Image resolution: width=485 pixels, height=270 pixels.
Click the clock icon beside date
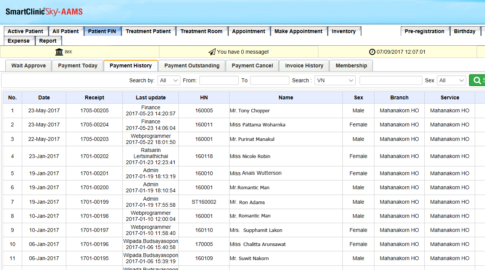[372, 52]
